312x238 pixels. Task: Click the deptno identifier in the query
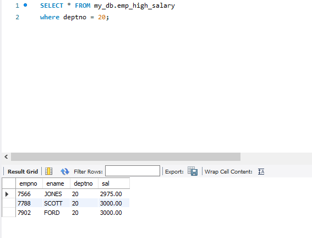click(x=75, y=17)
